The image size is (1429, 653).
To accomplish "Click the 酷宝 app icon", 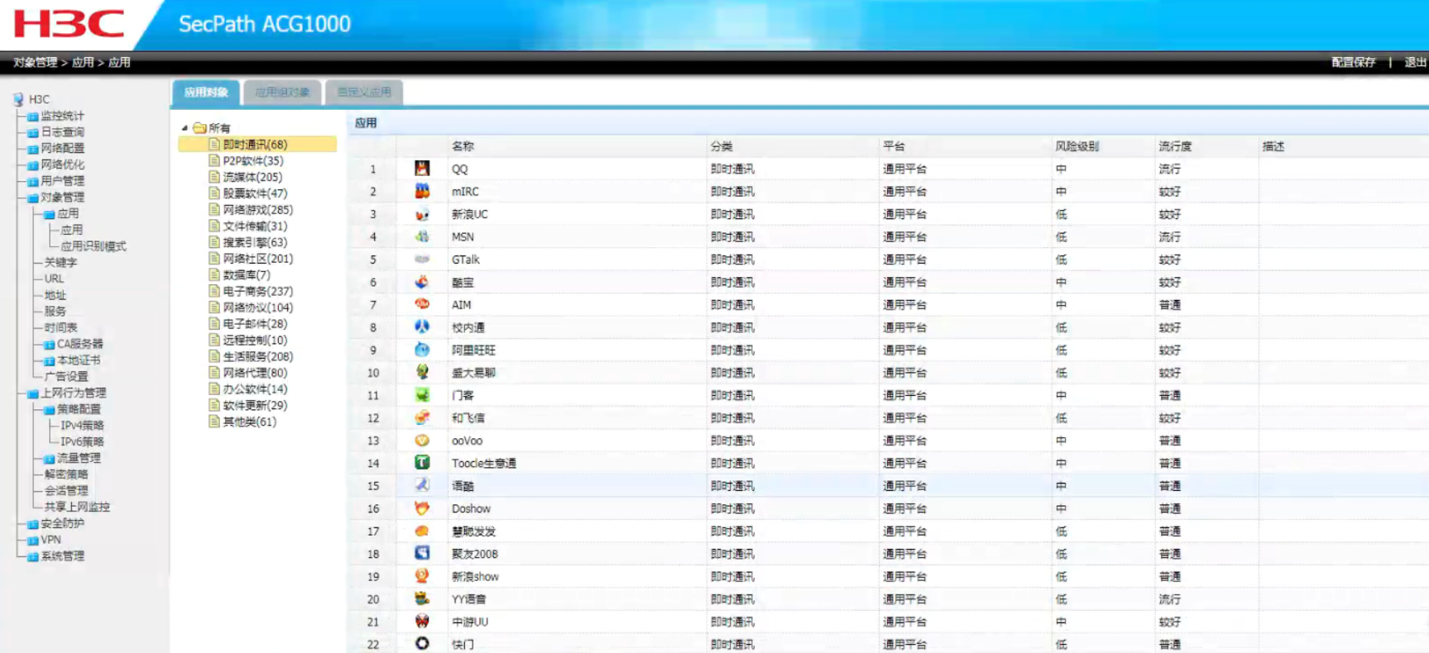I will (422, 282).
